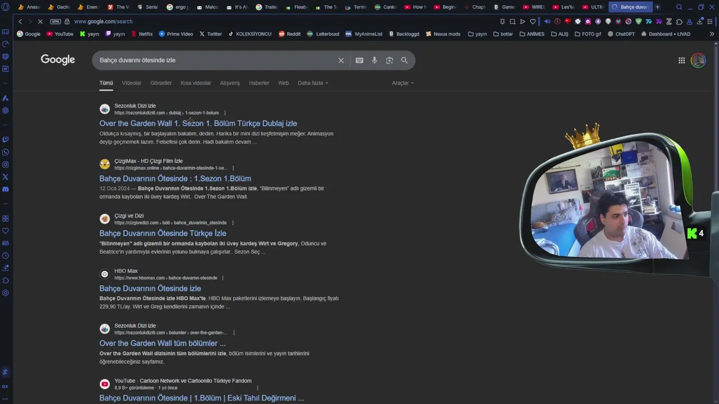Open Over the Garden Wall Türkçe Dublaj link

(198, 123)
